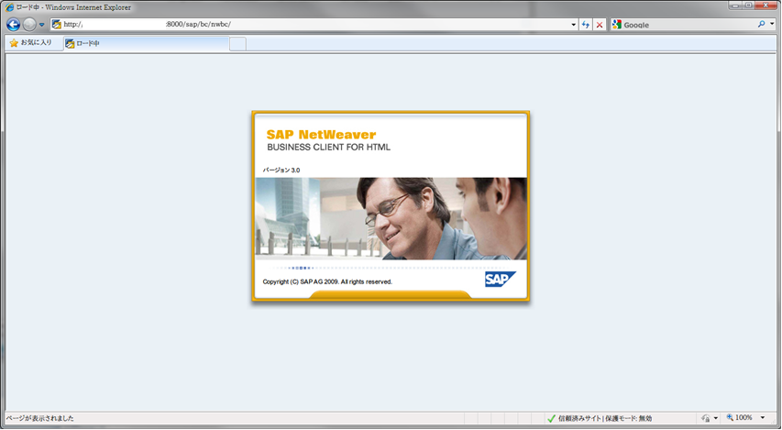The width and height of the screenshot is (782, 430).
Task: Open search provider options dropdown arrow
Action: coord(772,24)
